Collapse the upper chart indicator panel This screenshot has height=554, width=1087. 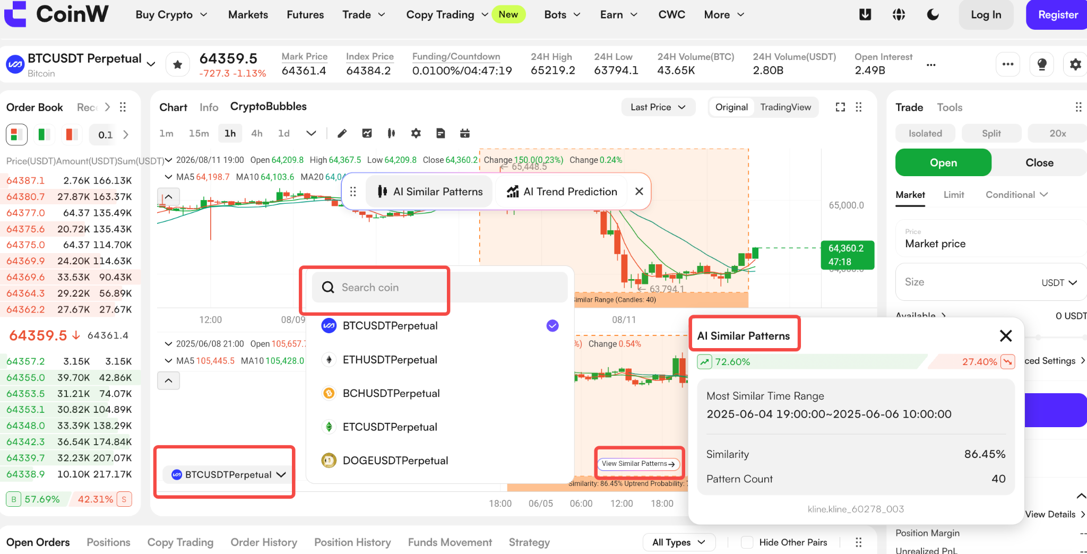168,197
